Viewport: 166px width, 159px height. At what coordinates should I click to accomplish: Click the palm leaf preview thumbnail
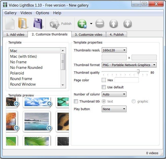pos(37,141)
